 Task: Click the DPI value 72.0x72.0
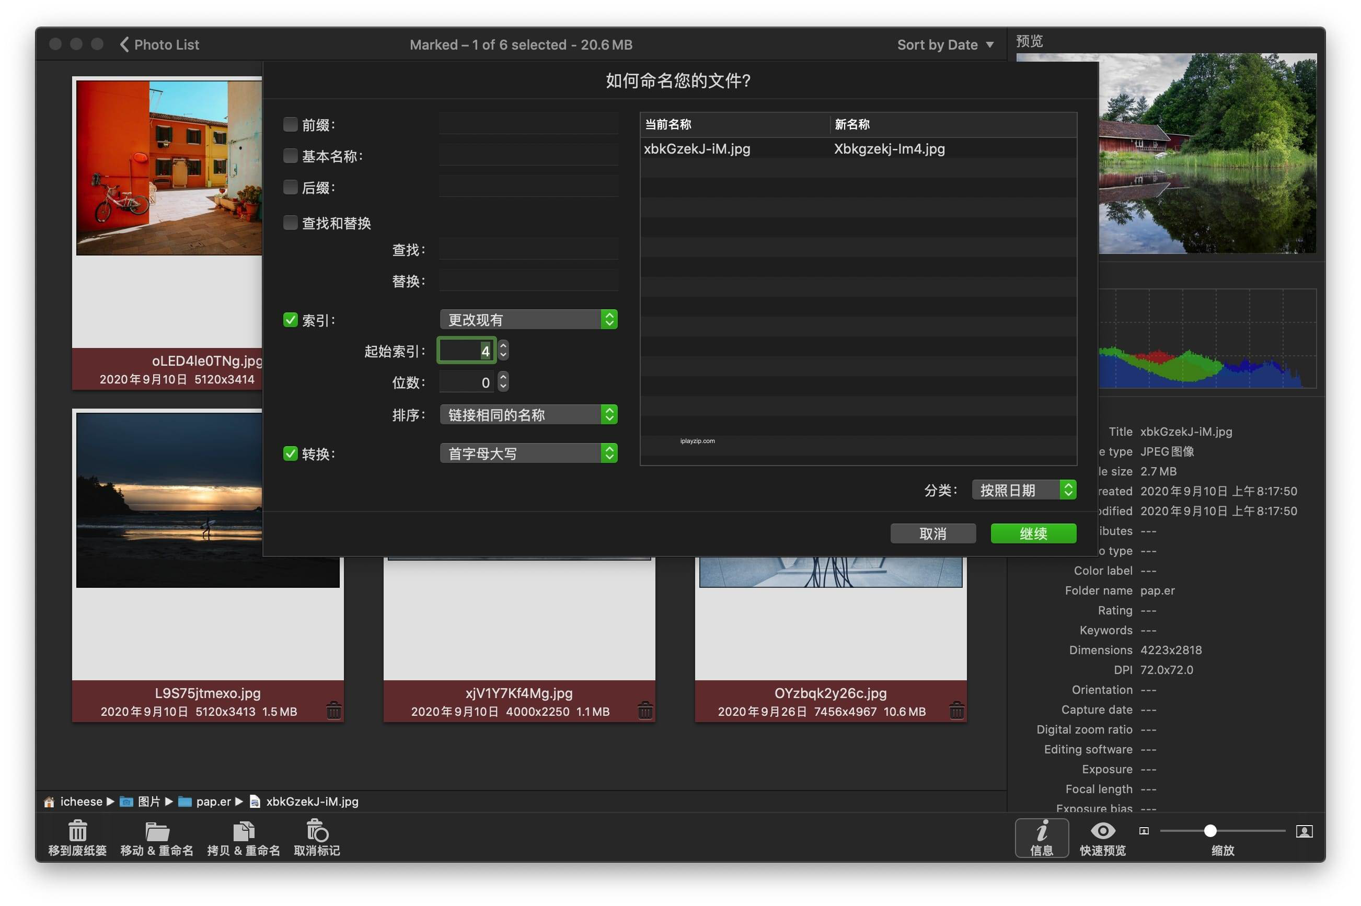click(1166, 670)
